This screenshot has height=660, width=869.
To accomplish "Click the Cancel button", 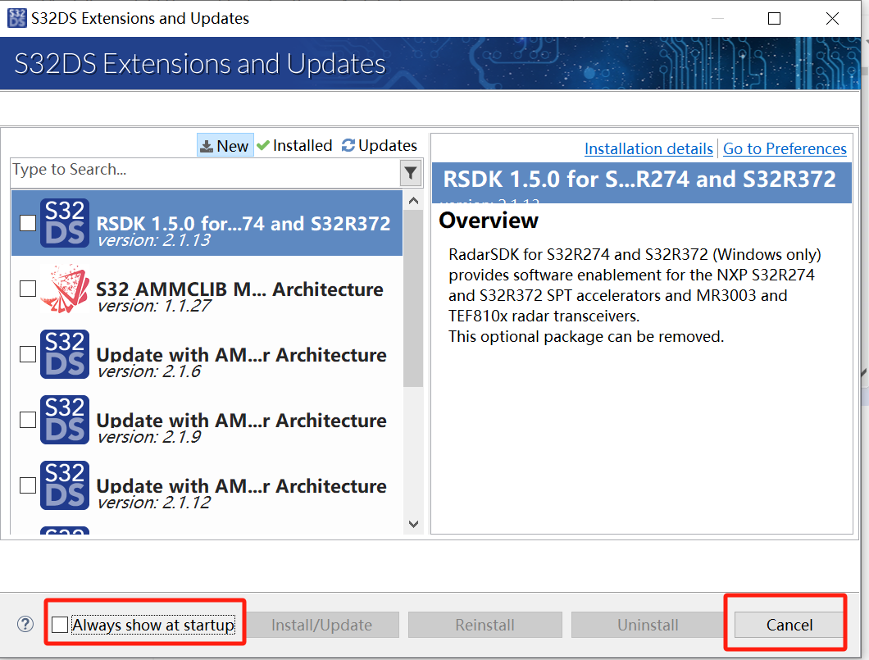I will (789, 625).
